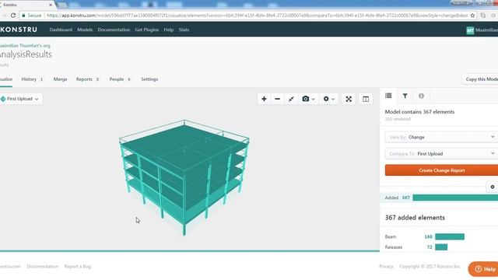Expand the View By Change dropdown
498x280 pixels.
pyautogui.click(x=441, y=137)
